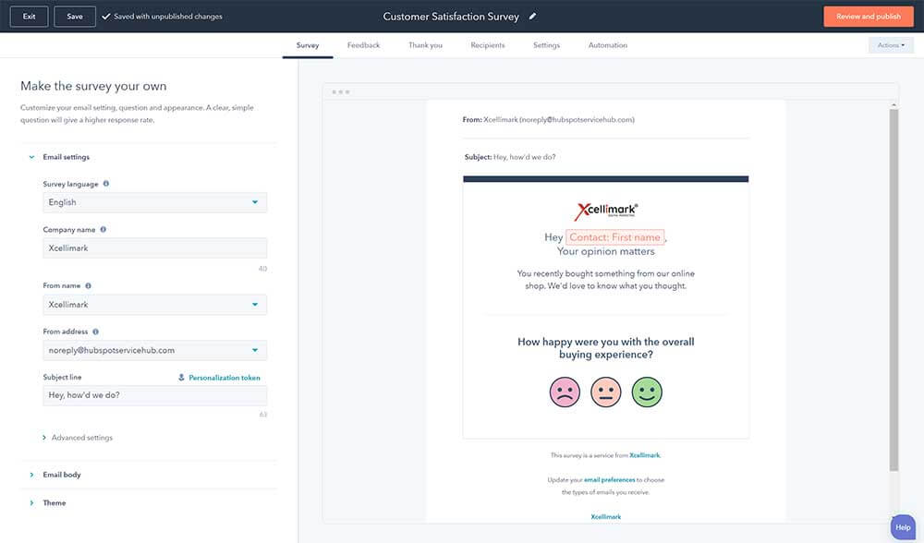The image size is (924, 543).
Task: Insert a Personalization token
Action: click(219, 378)
